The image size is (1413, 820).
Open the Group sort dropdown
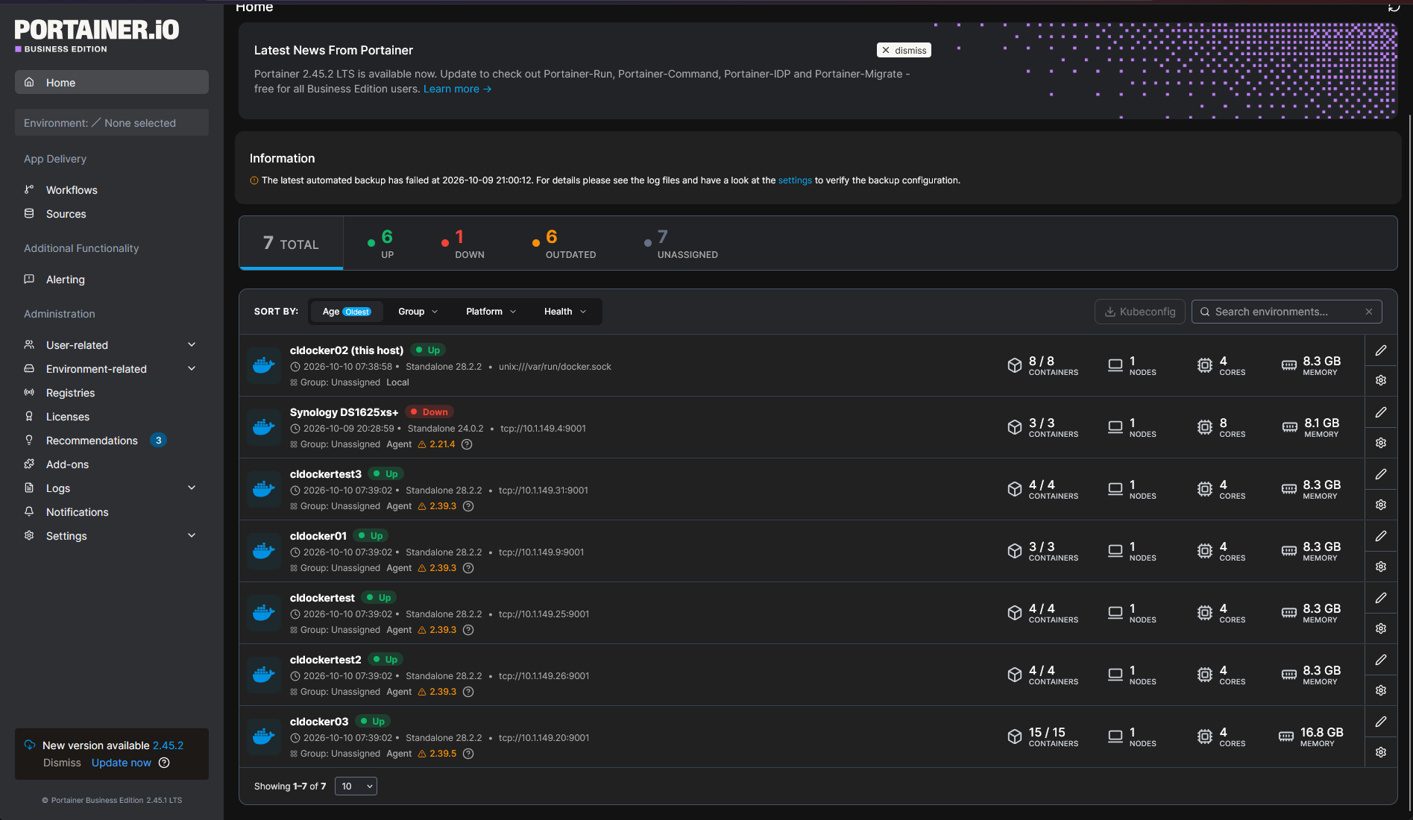(418, 312)
